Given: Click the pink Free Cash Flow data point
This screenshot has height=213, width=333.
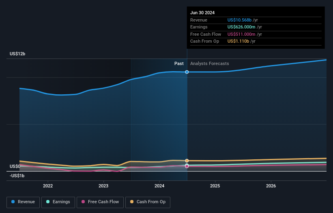Looking at the screenshot, I should tap(187, 166).
